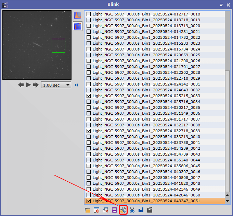Uncheck the box for file ending _0051
This screenshot has width=233, height=216.
[x=89, y=201]
